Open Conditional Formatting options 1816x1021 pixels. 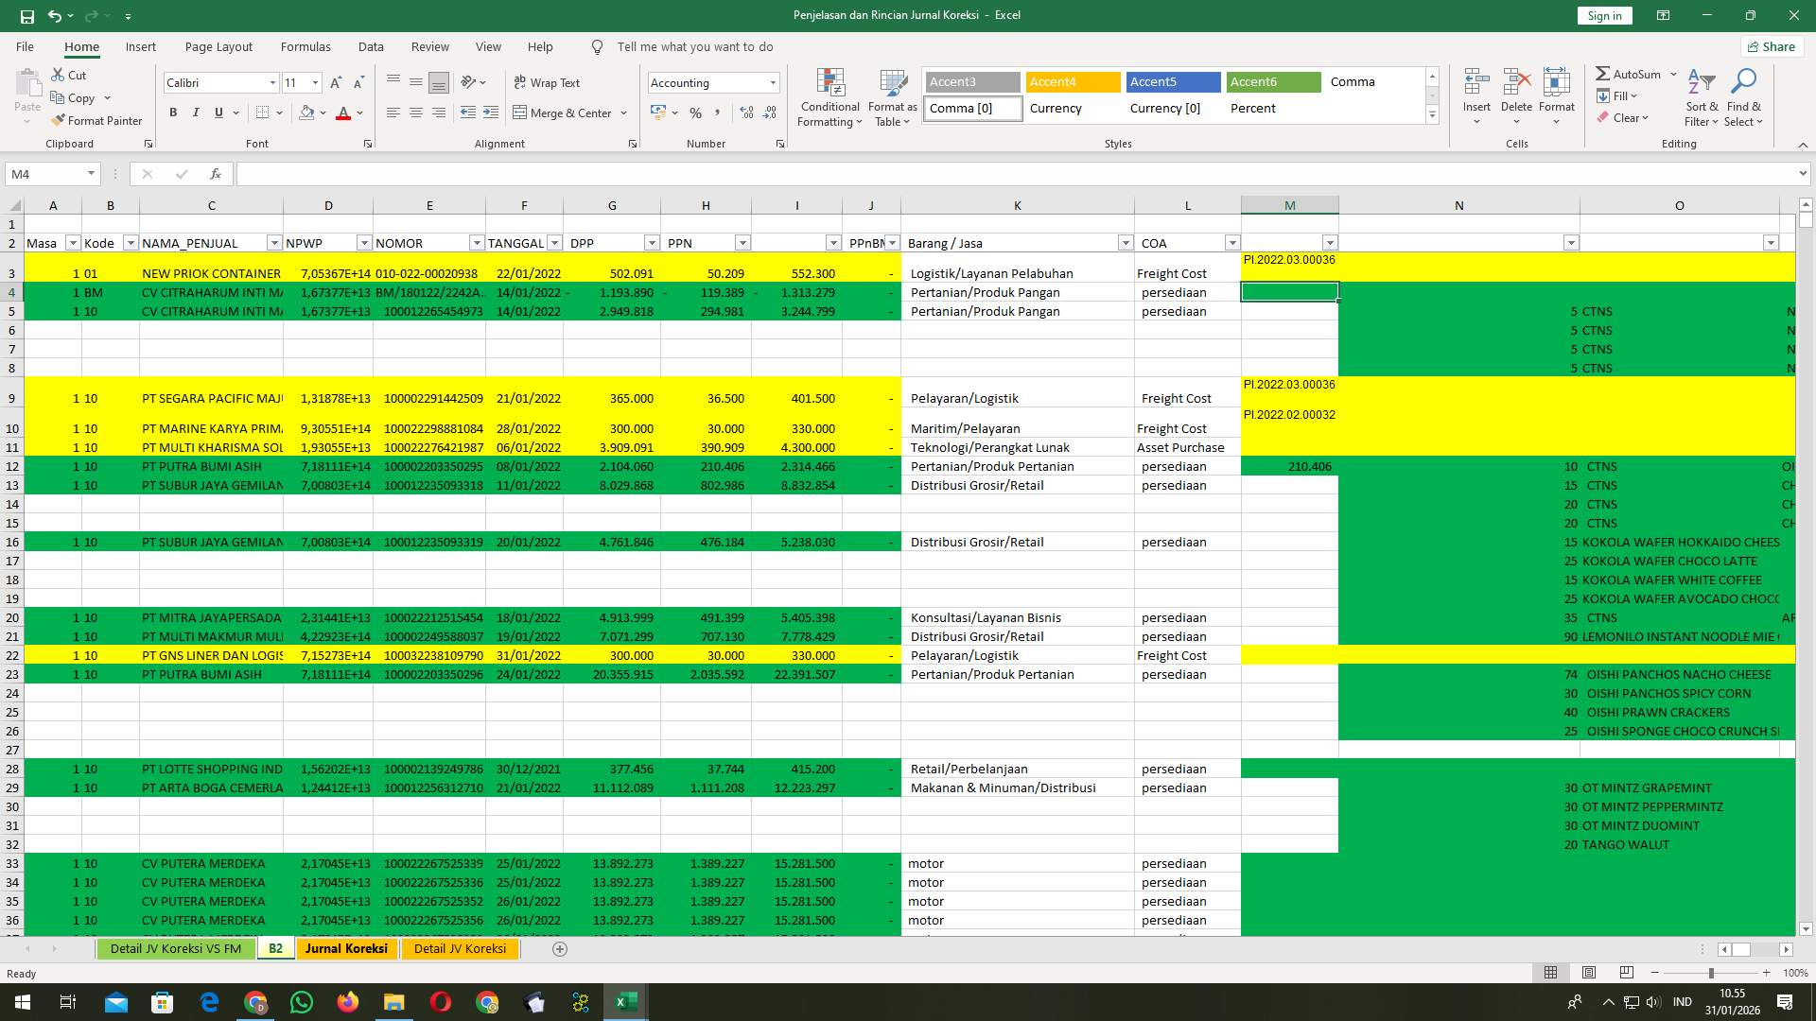(829, 95)
